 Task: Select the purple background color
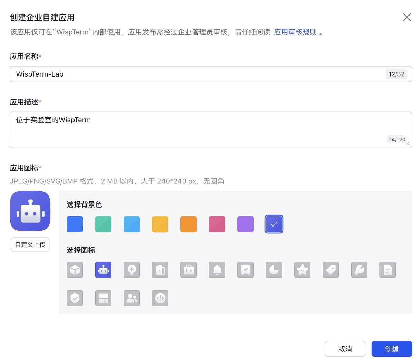[246, 224]
